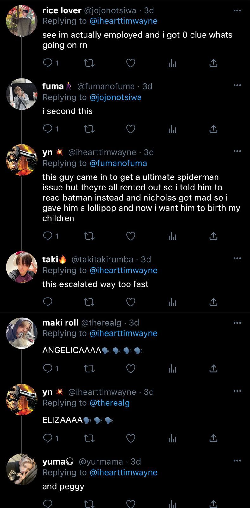Open @fumanofuma mention link in yn's reply
This screenshot has height=508, width=250.
118,163
